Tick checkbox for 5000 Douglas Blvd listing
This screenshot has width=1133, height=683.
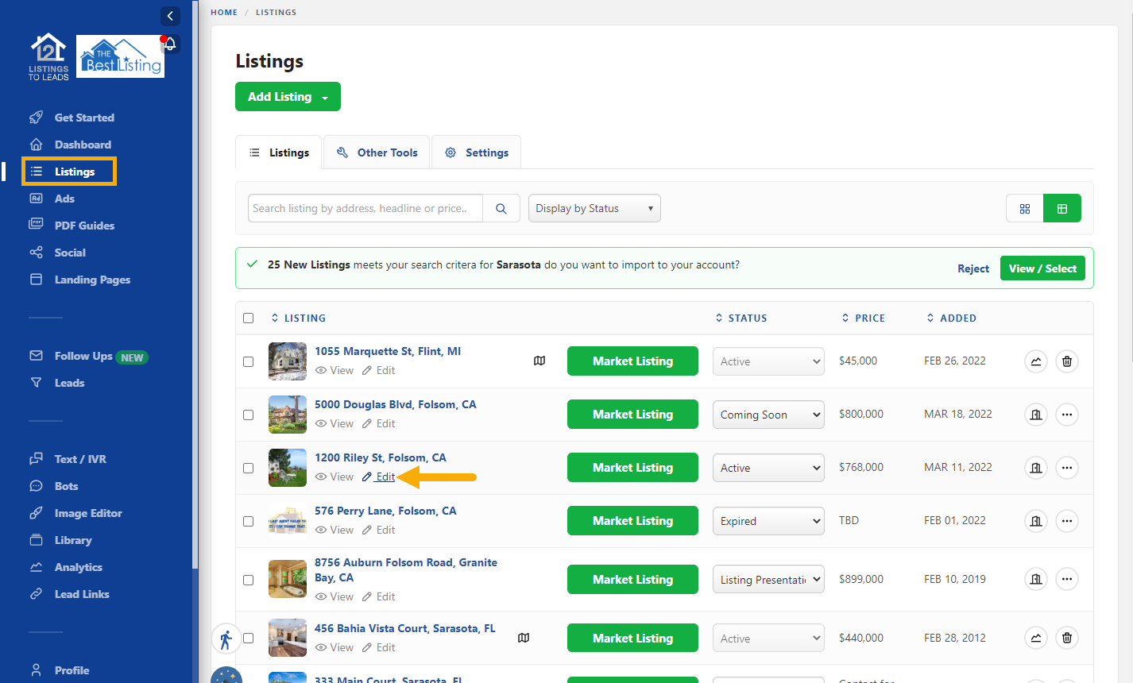click(x=249, y=415)
